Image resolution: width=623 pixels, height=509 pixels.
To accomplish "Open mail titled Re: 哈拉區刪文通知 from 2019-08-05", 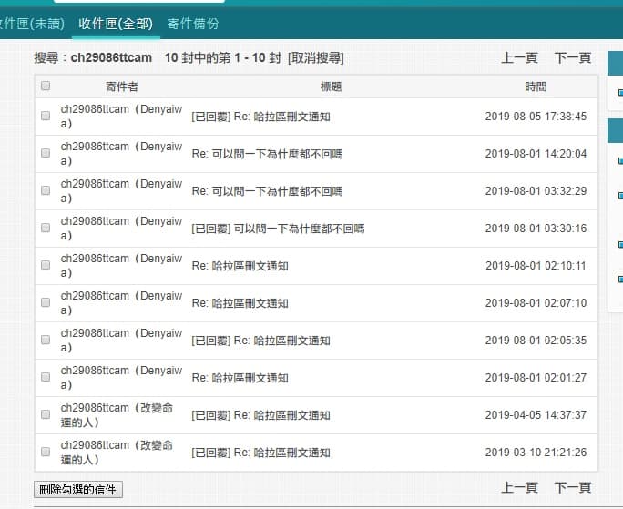I will pos(260,117).
